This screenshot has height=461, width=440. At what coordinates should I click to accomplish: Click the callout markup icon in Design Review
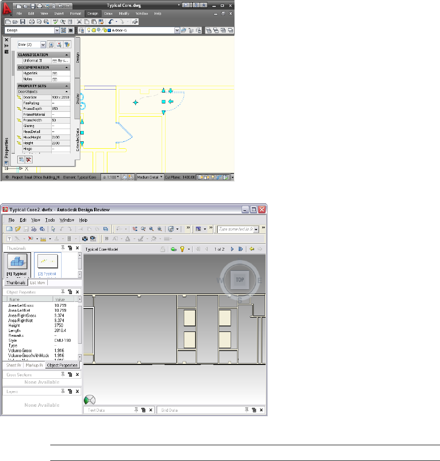(30, 239)
